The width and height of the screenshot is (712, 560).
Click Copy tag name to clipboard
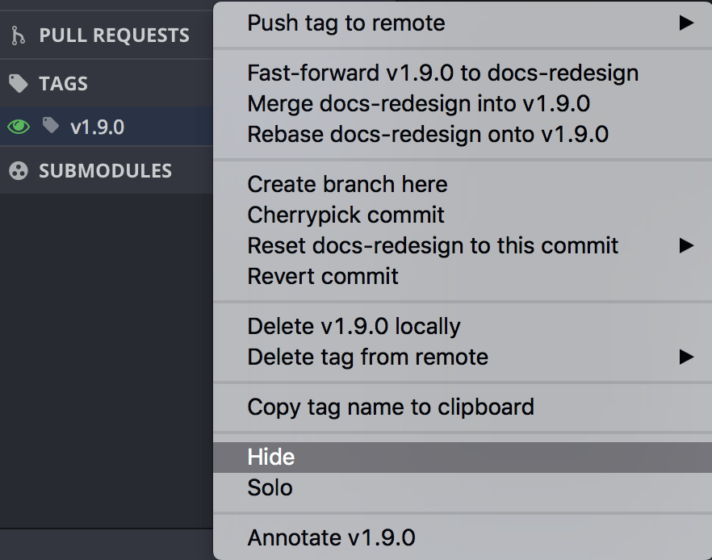[391, 407]
